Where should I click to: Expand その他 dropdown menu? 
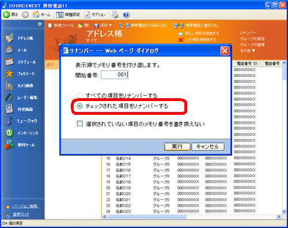(x=248, y=51)
